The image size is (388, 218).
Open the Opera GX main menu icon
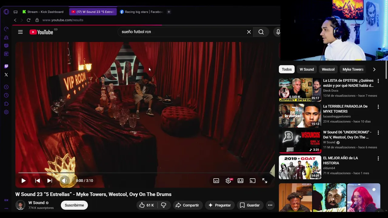pyautogui.click(x=6, y=12)
